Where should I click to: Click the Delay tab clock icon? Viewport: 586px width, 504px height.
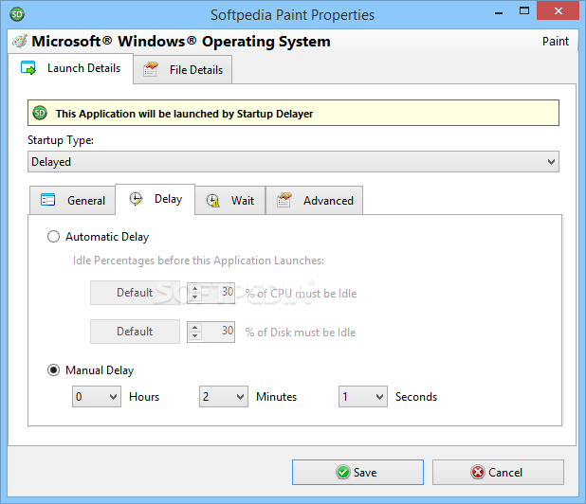click(x=136, y=199)
